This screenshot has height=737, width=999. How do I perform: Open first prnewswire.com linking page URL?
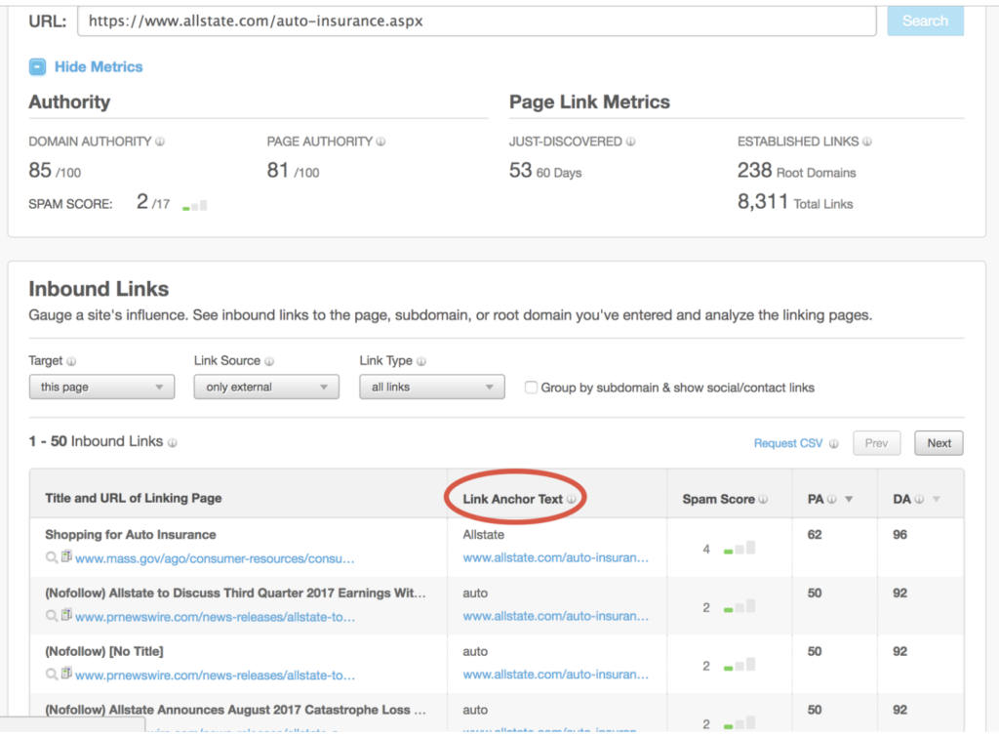coord(216,617)
